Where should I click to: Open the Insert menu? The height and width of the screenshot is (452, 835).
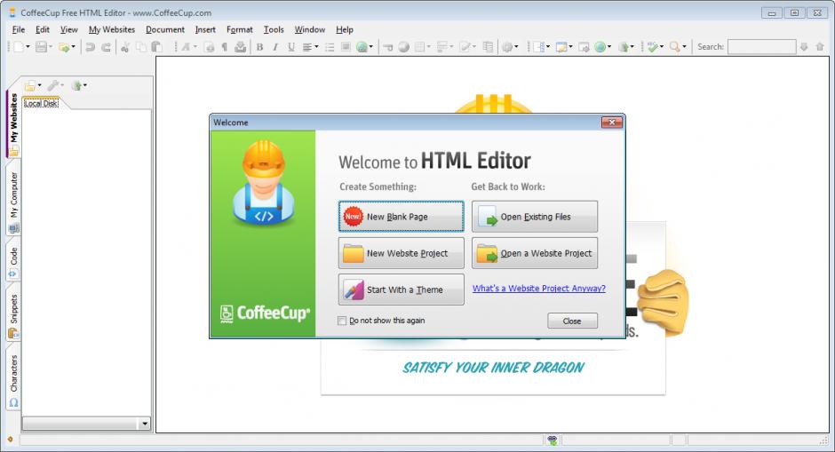coord(205,30)
